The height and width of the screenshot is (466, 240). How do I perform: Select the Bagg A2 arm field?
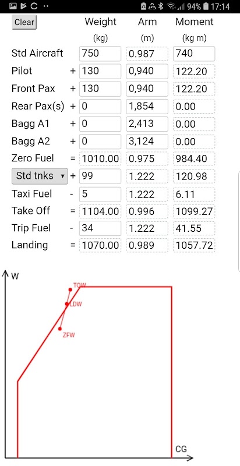click(x=147, y=142)
